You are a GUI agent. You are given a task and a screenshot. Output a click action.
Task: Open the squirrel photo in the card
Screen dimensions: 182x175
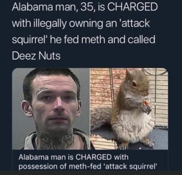[129, 109]
